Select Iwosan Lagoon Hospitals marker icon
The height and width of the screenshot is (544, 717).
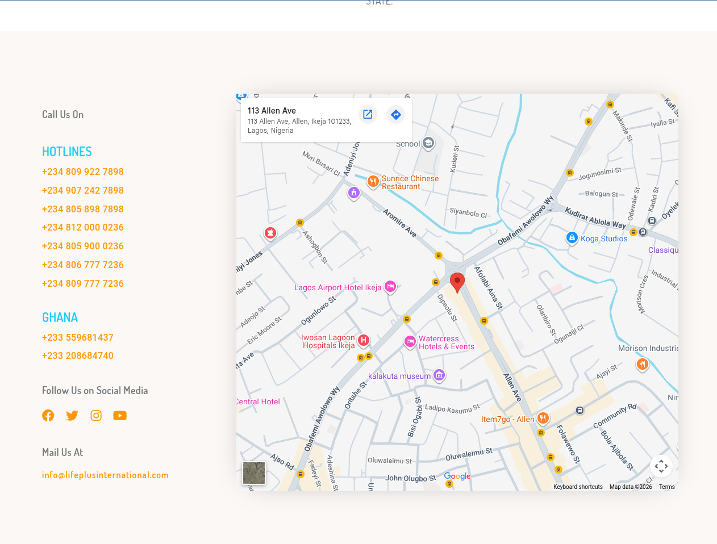pos(364,340)
